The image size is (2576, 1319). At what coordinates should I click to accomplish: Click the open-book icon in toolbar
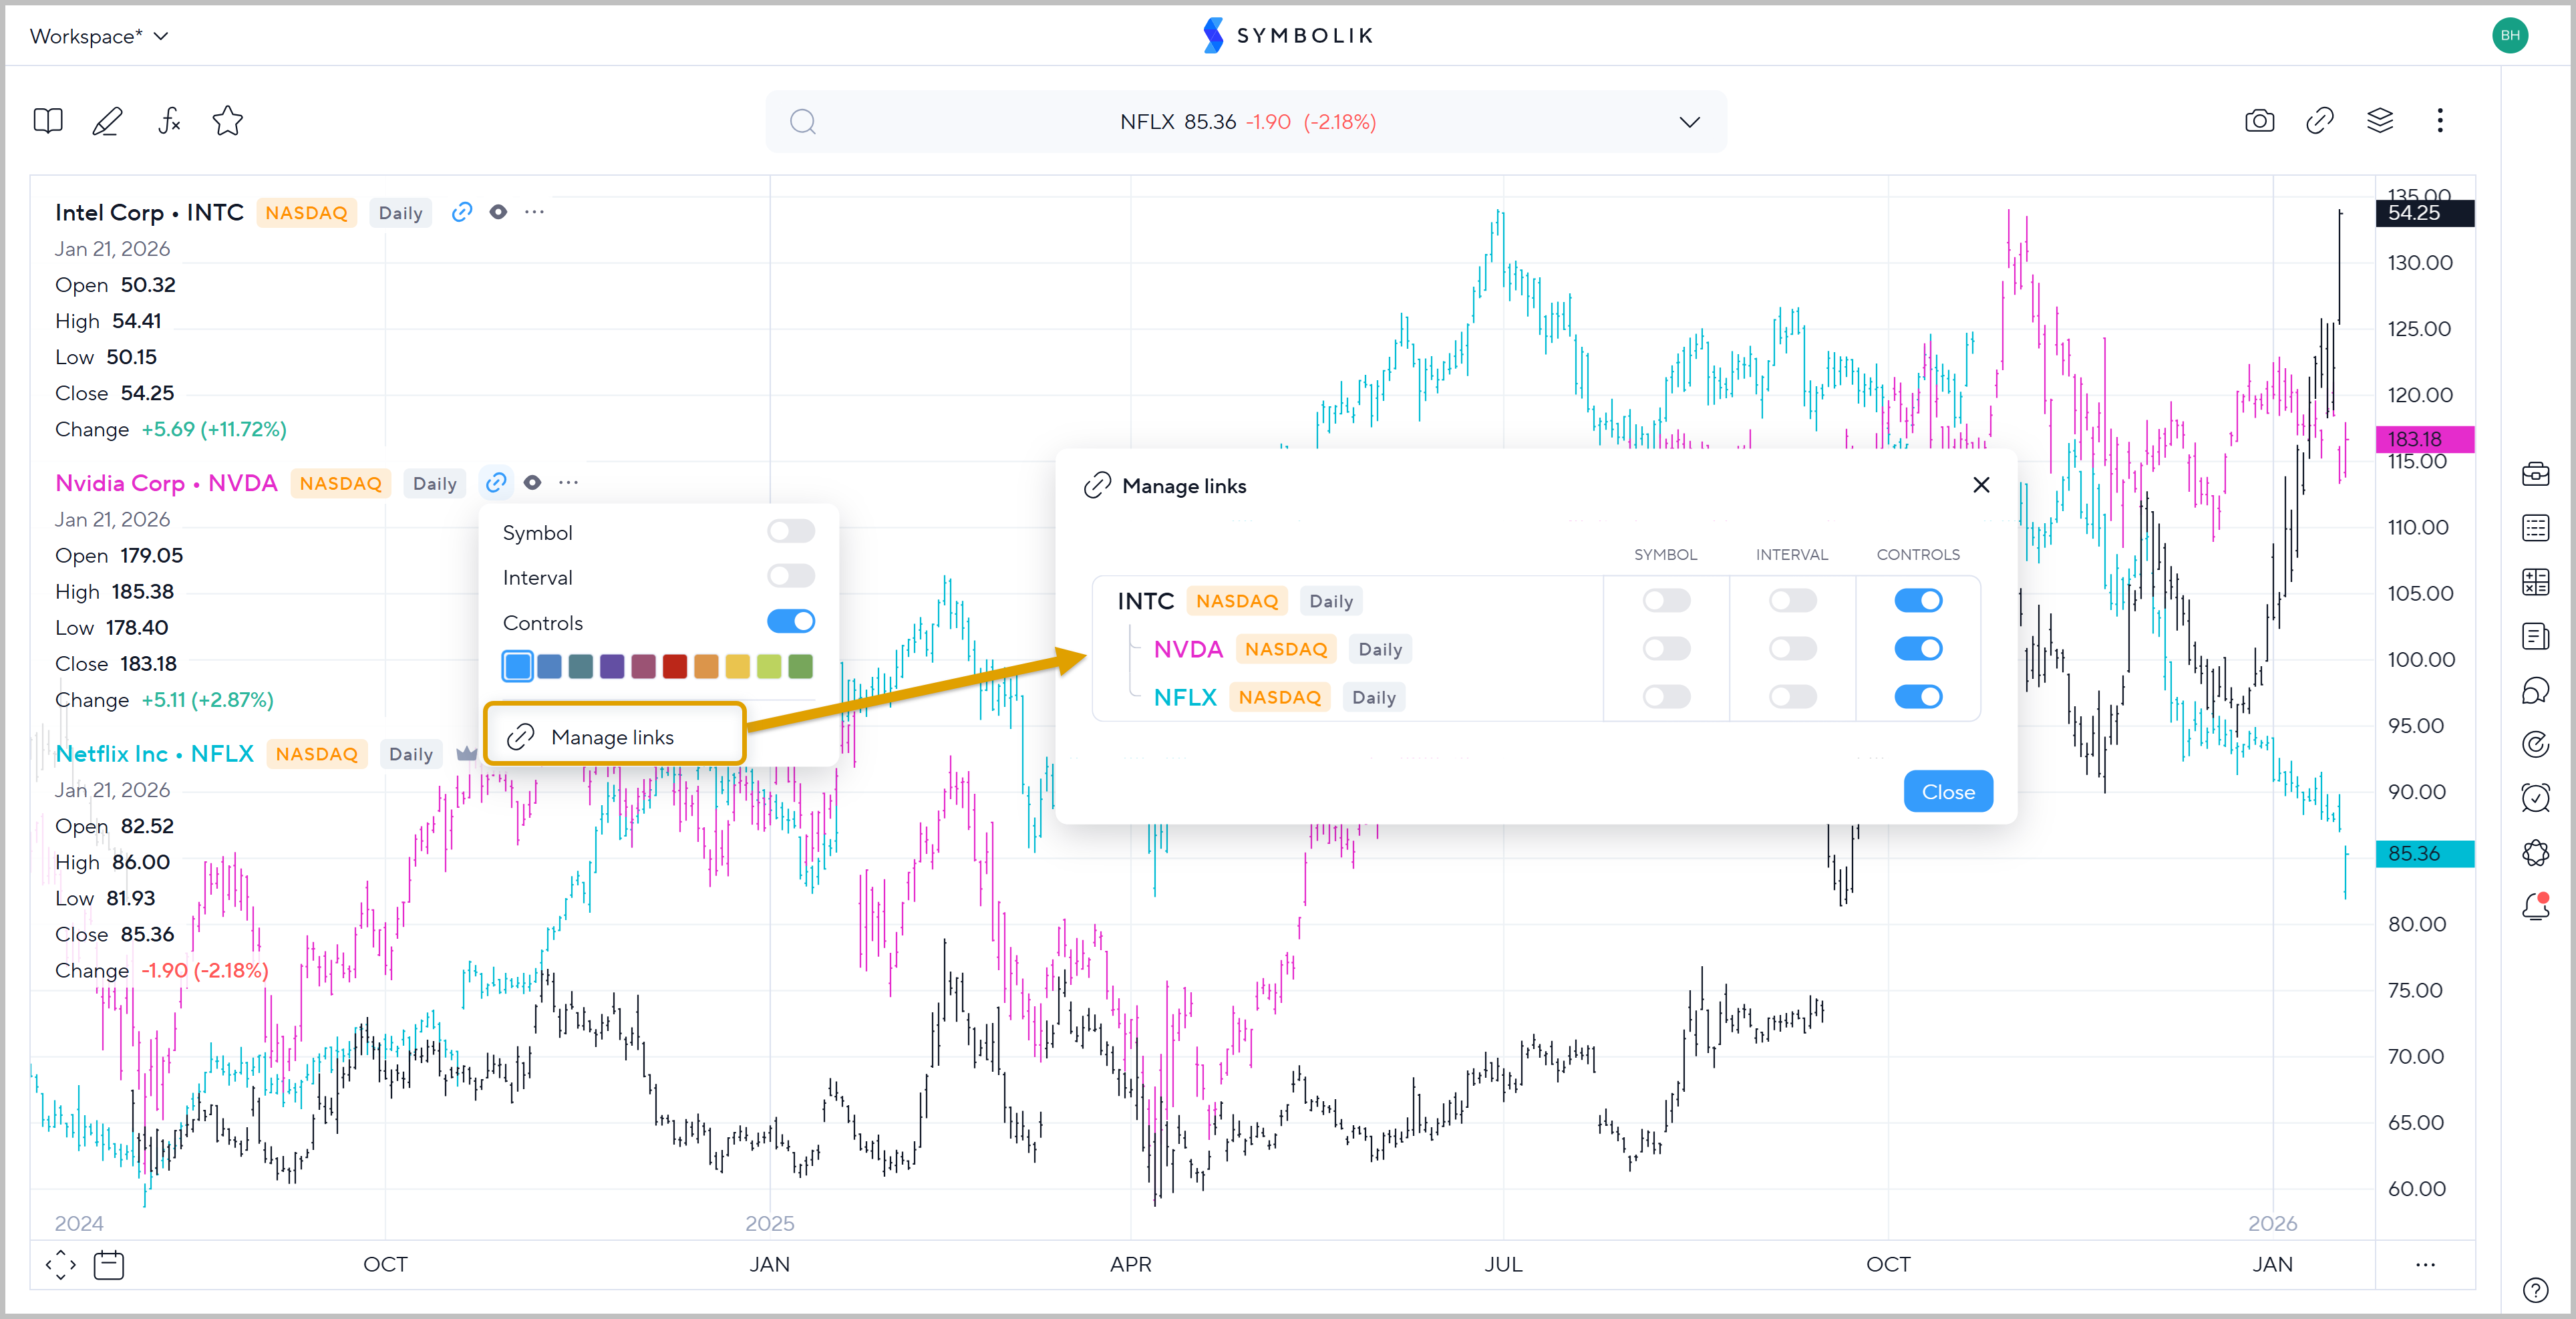48,121
